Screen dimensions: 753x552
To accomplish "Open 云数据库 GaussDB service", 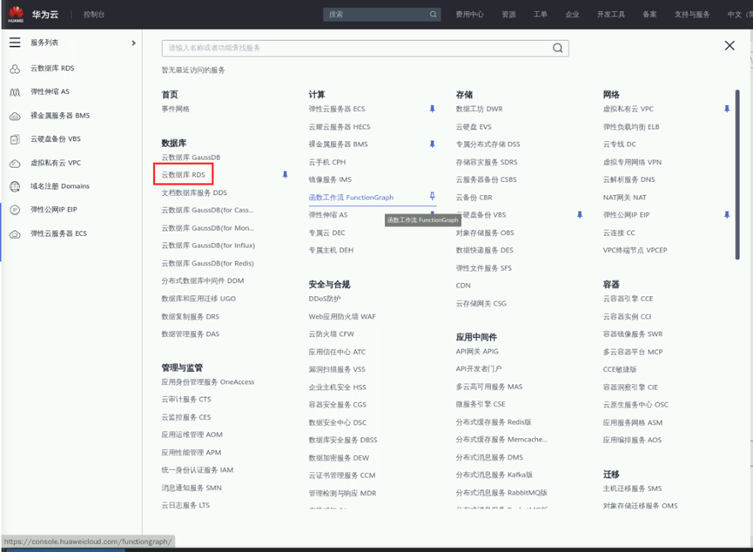I will pyautogui.click(x=191, y=157).
